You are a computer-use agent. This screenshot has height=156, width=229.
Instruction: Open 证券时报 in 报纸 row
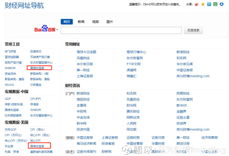[133, 138]
